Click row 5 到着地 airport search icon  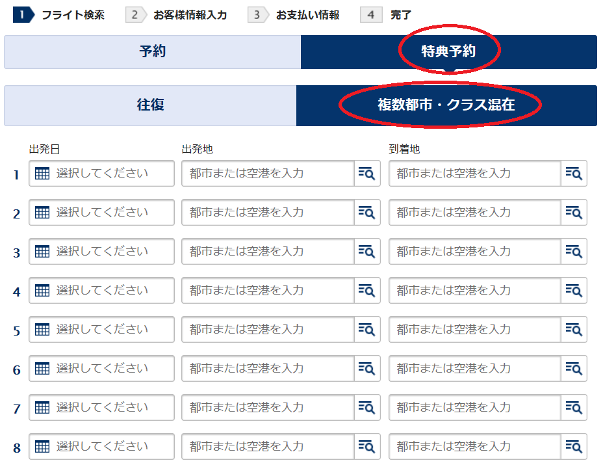click(x=574, y=330)
